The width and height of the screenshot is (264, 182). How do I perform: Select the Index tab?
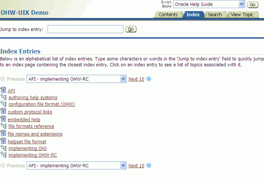click(x=193, y=15)
